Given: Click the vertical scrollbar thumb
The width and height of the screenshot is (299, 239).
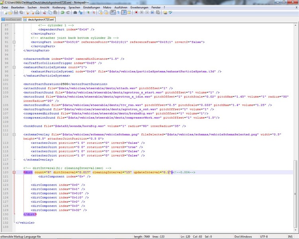Looking at the screenshot, I should click(x=295, y=193).
